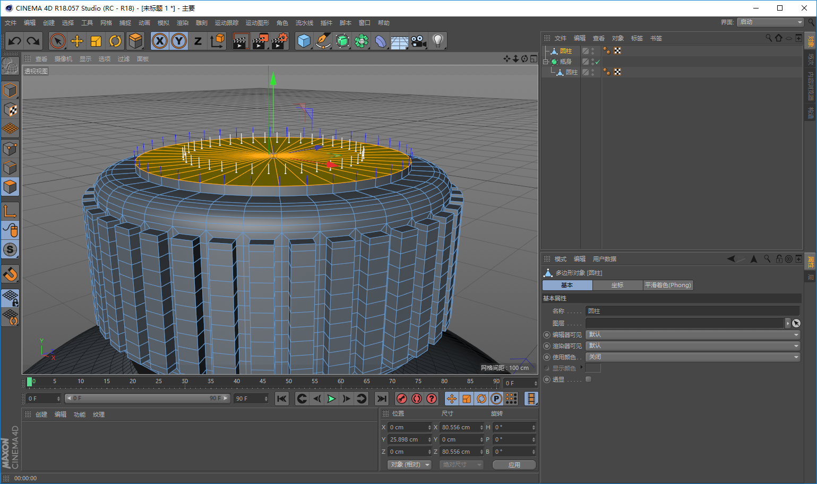This screenshot has height=484, width=817.
Task: Collapse the 瓶身 object tree node
Action: (x=545, y=62)
